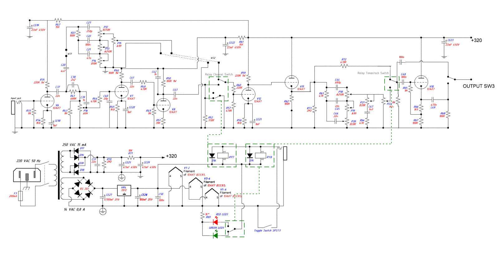Click the "R52 330K" label

[x=211, y=119]
